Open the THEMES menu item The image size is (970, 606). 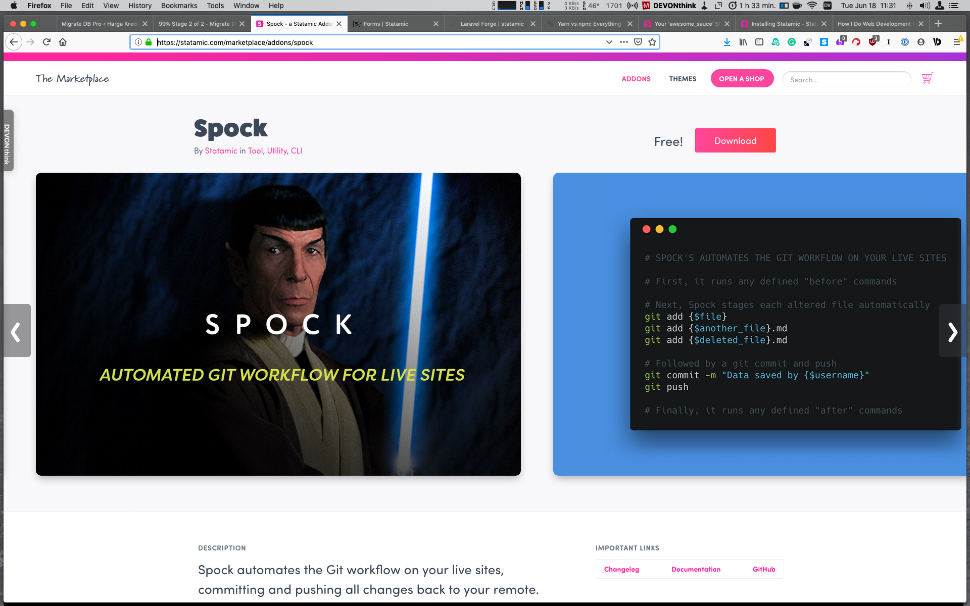pyautogui.click(x=683, y=79)
